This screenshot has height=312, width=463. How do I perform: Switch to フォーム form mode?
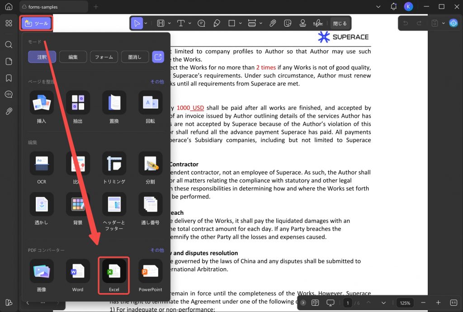[x=104, y=57]
